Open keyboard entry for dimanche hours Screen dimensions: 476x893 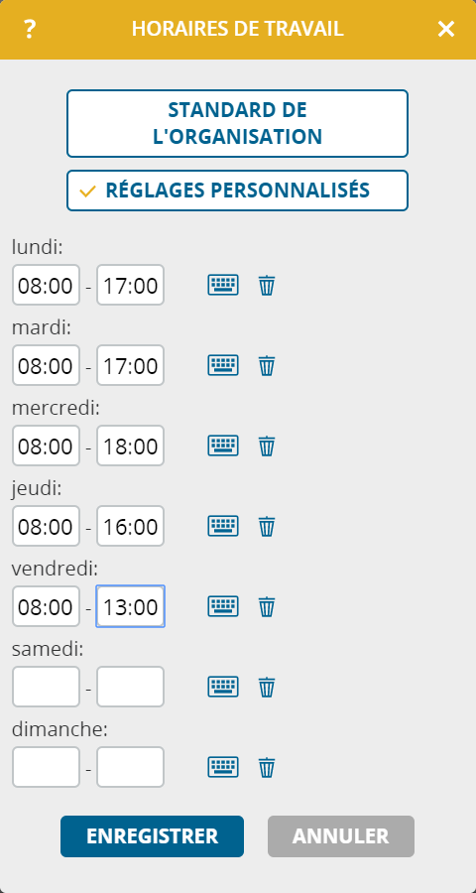(x=222, y=767)
